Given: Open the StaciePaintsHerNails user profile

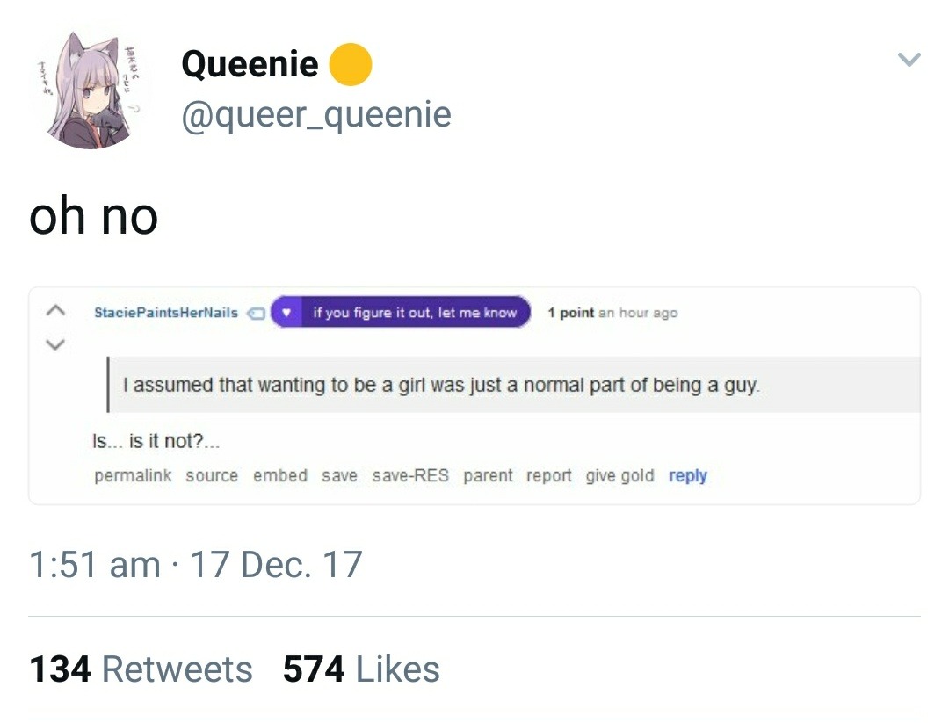Looking at the screenshot, I should coord(166,313).
